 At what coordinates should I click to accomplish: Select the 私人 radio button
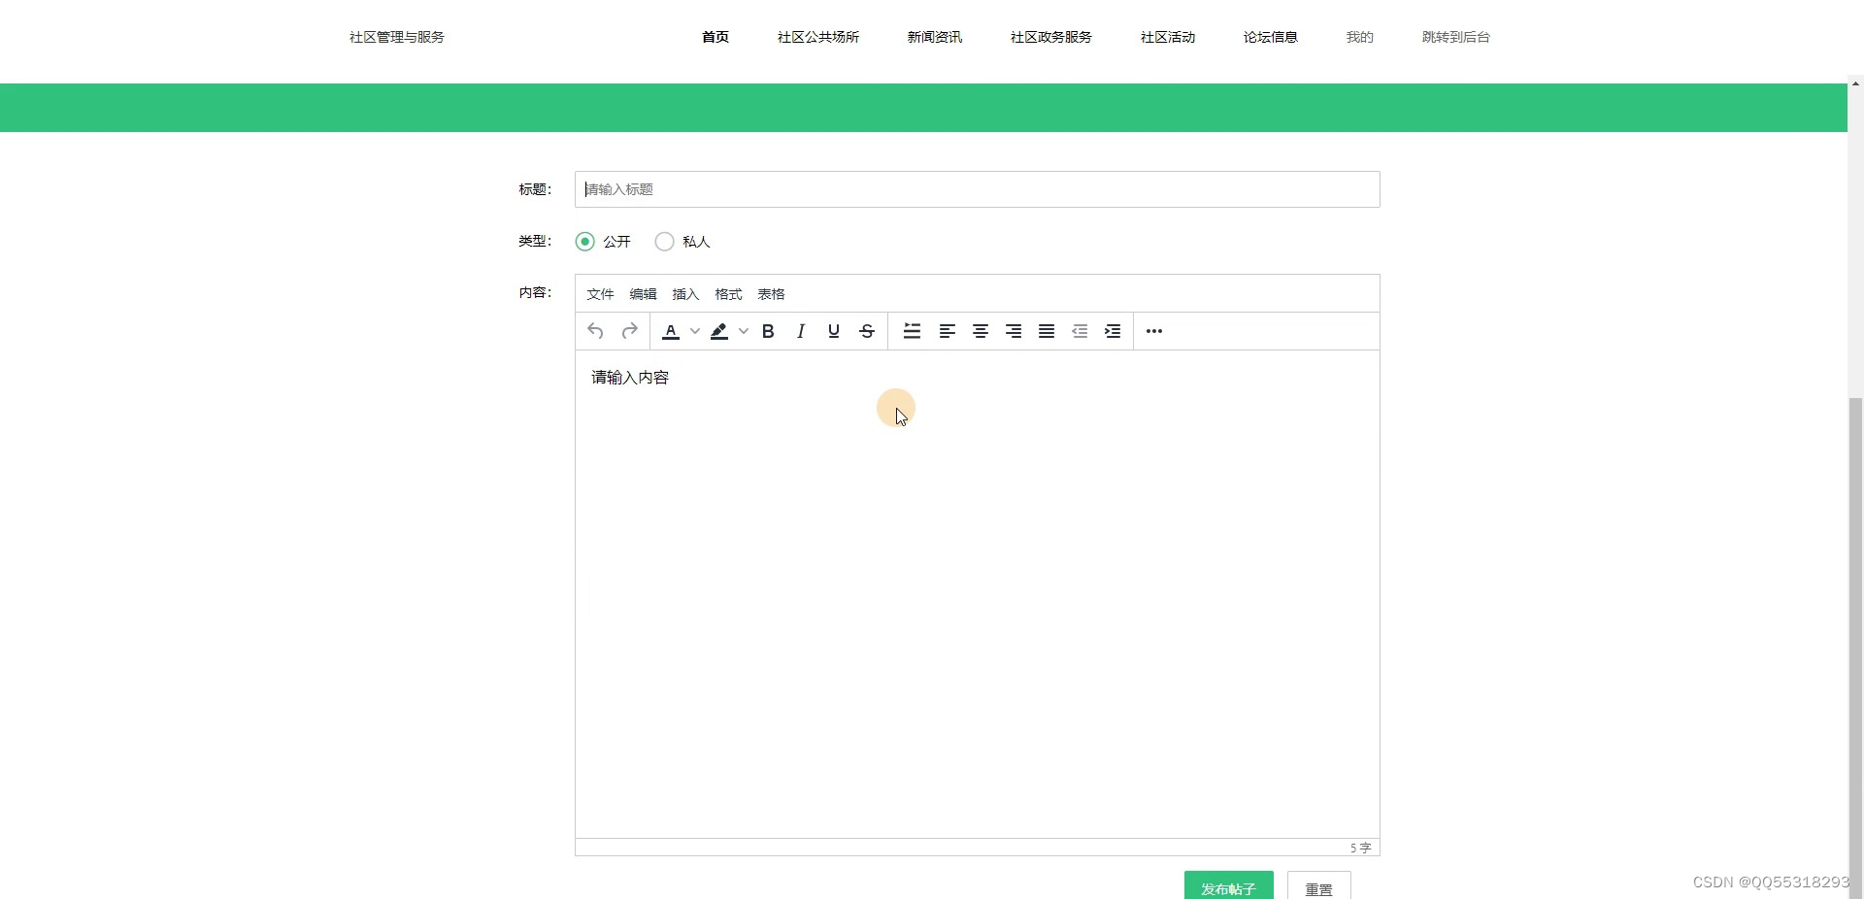pyautogui.click(x=664, y=241)
